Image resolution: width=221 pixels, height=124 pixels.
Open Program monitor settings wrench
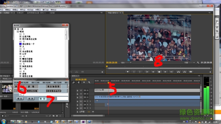(x=199, y=62)
